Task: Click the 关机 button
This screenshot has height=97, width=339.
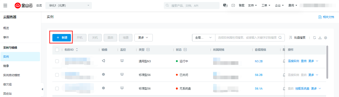Action: (95, 38)
